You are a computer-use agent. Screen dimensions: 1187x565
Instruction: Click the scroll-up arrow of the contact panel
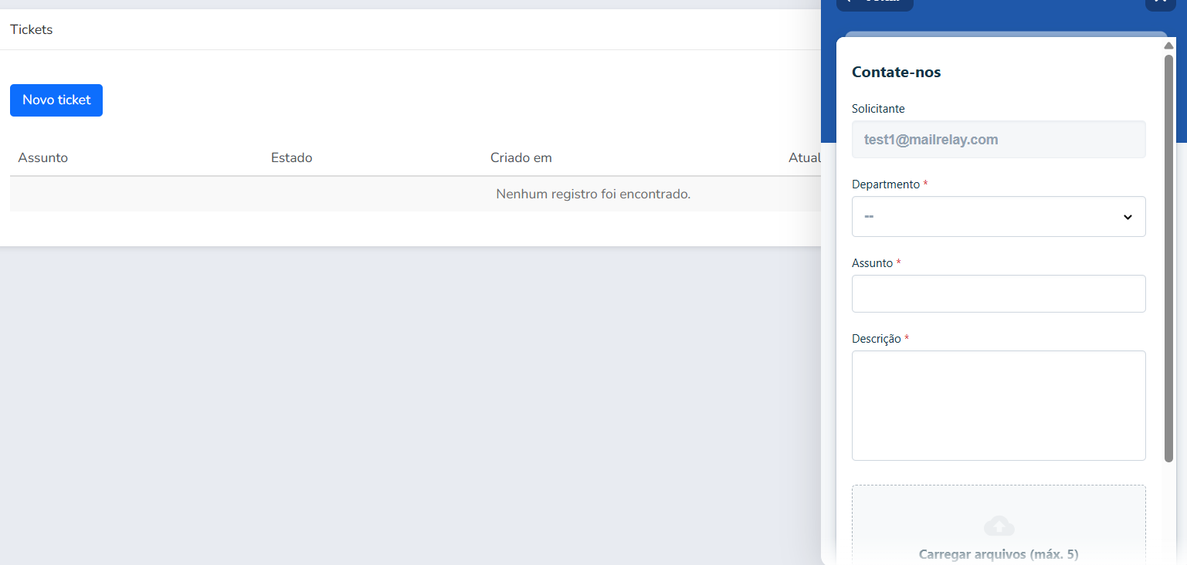point(1168,46)
